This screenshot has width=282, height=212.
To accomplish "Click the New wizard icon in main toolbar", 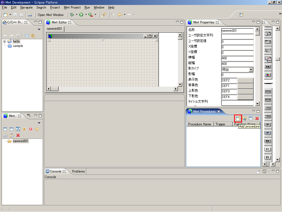I will tap(6, 15).
